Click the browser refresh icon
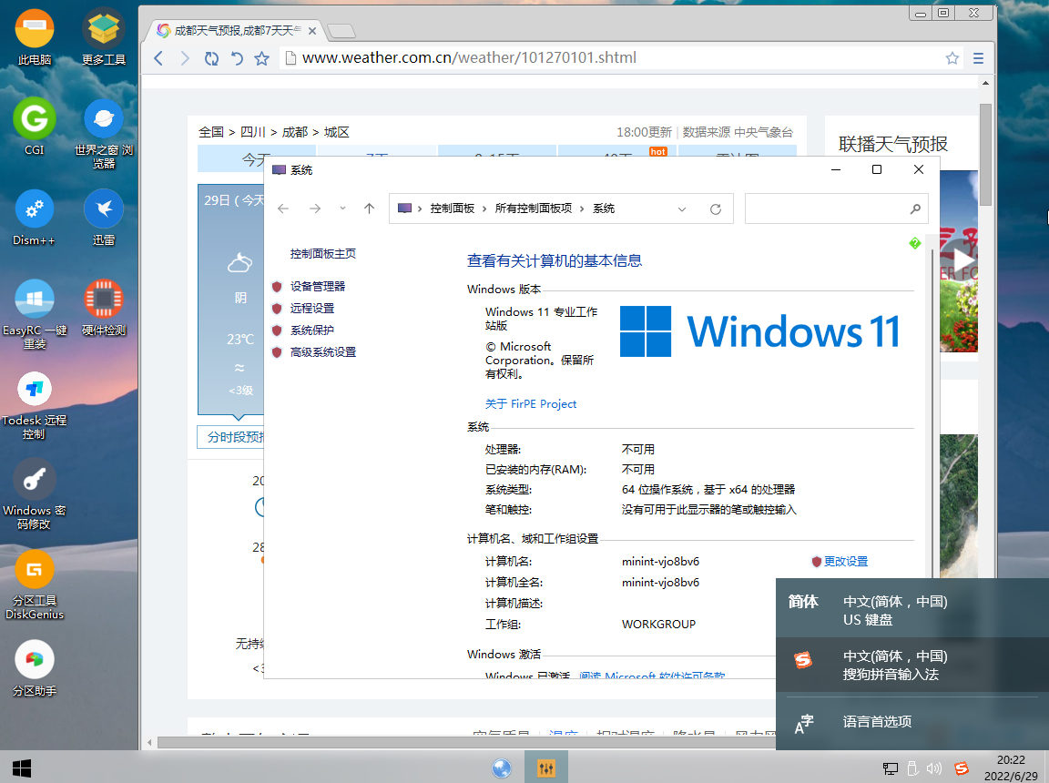This screenshot has width=1049, height=783. click(x=211, y=58)
